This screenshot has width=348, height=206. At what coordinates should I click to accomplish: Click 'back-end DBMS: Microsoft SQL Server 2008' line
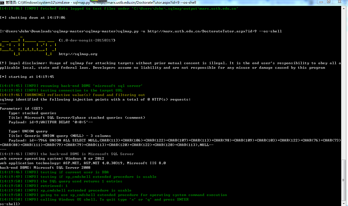[x=45, y=168]
